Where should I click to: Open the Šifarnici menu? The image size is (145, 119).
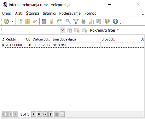(49, 14)
